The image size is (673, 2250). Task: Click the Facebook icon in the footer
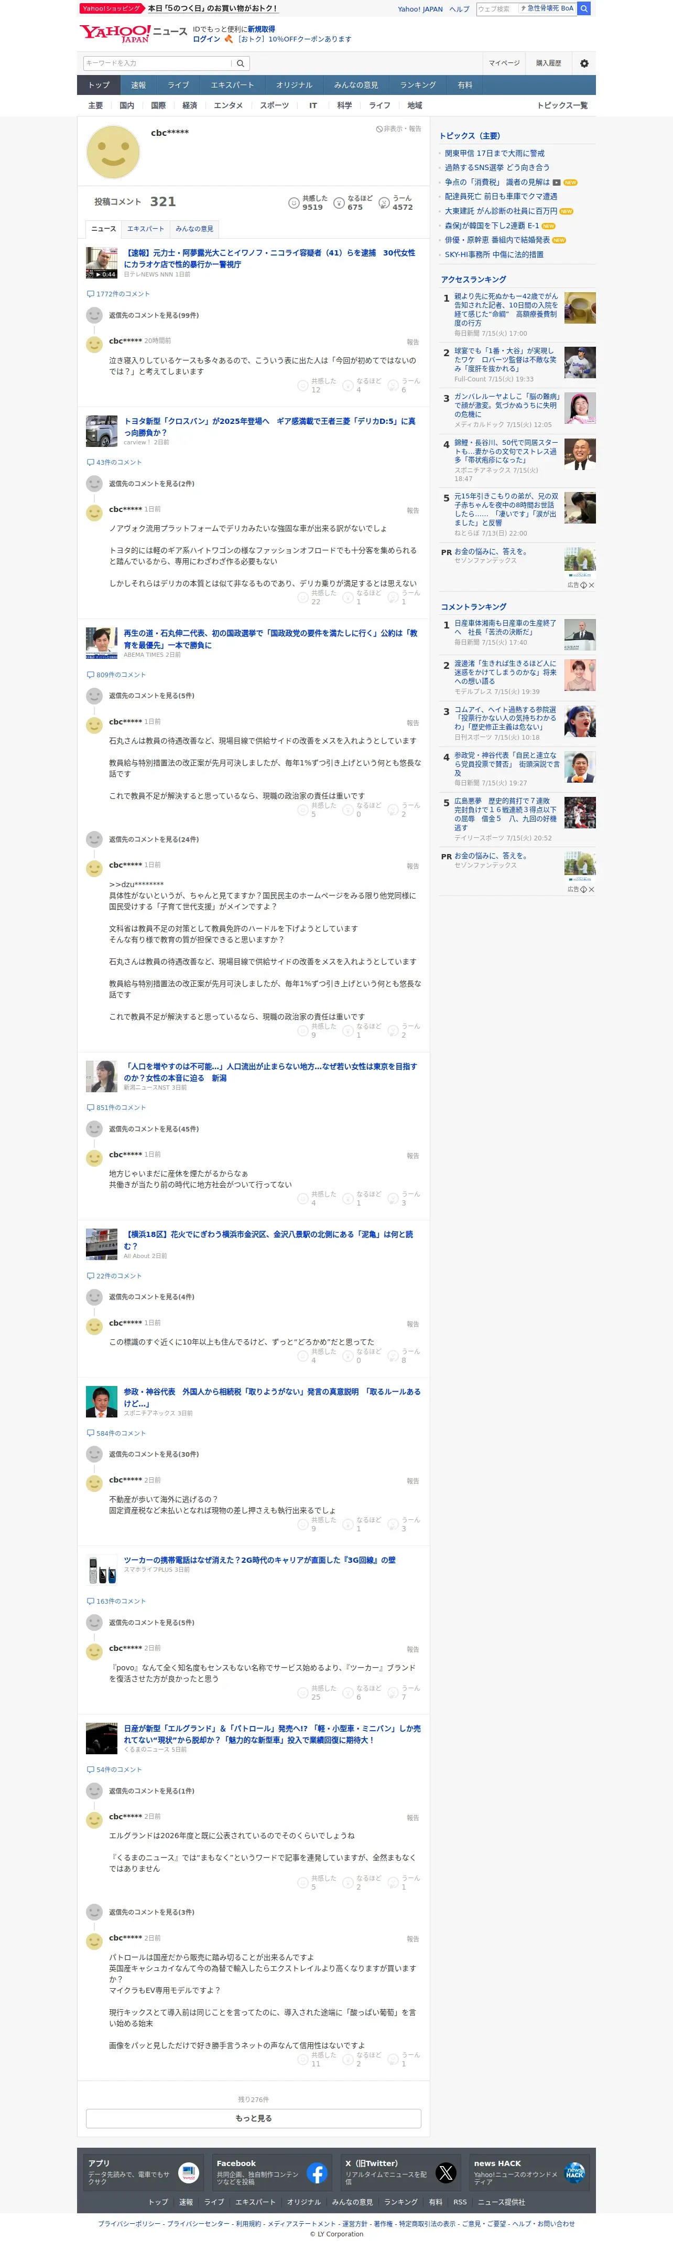(x=317, y=2173)
